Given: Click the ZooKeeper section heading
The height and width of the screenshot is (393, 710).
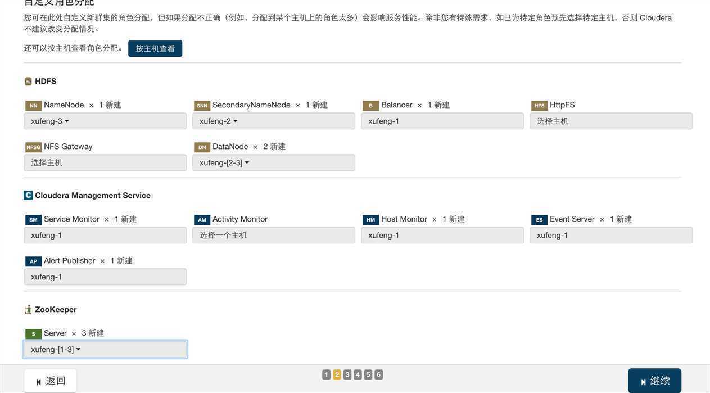Looking at the screenshot, I should pyautogui.click(x=56, y=309).
